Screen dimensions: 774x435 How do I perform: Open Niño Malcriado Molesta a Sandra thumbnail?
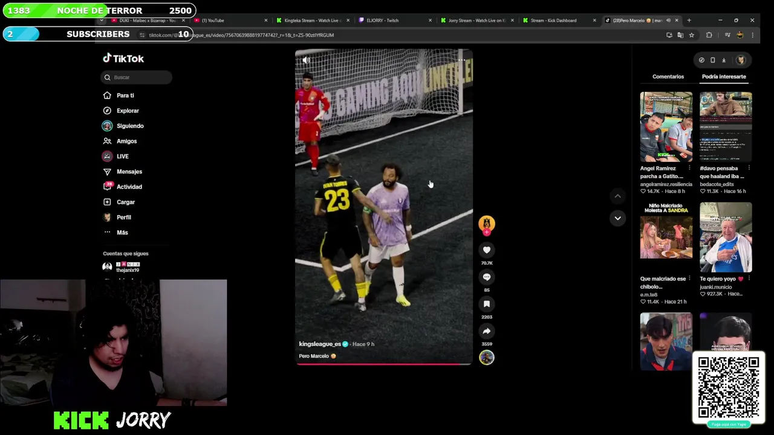[666, 237]
